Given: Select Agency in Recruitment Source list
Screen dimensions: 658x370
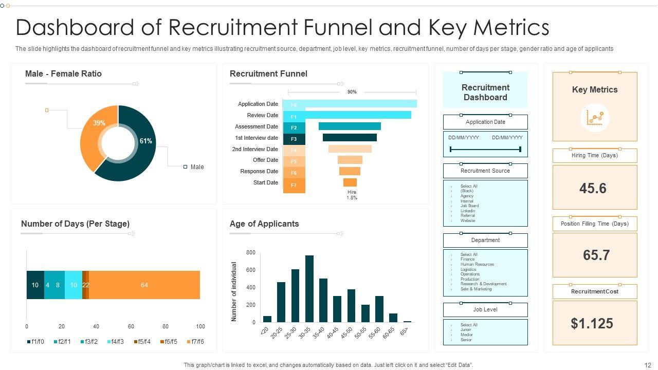Looking at the screenshot, I should (467, 196).
